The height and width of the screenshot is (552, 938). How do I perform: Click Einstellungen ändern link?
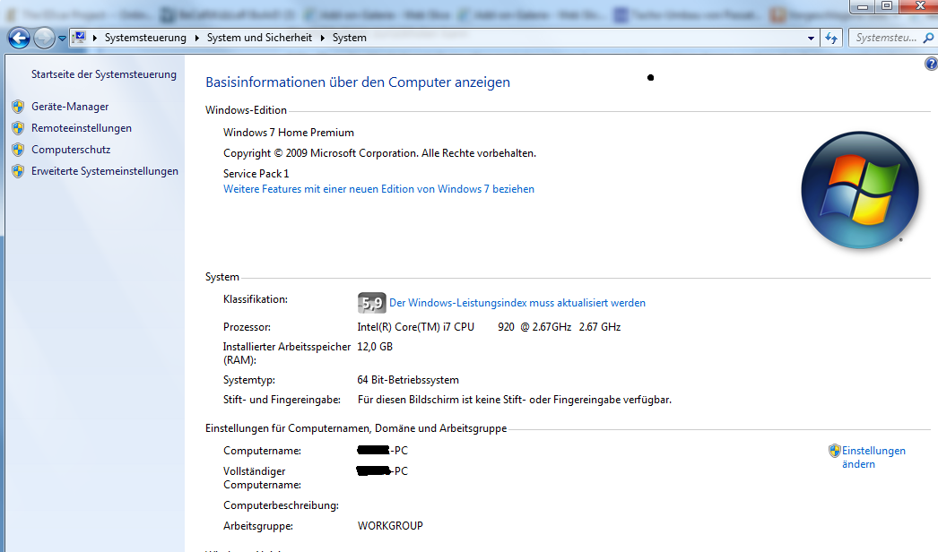(873, 458)
